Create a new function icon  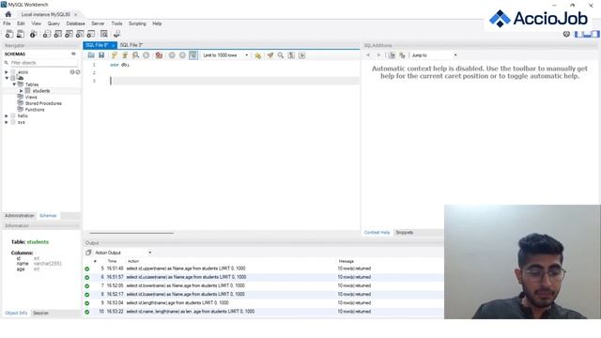[x=91, y=34]
